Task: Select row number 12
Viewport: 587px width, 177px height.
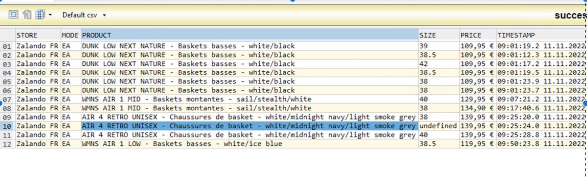Action: pos(7,144)
